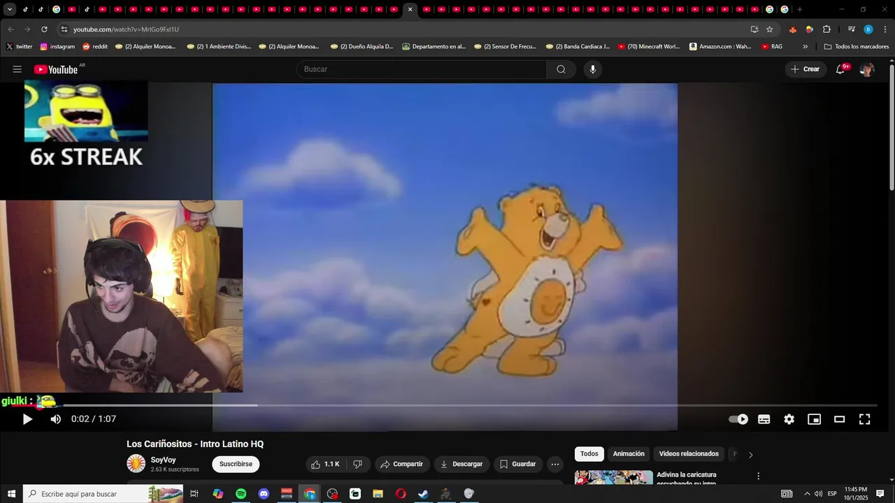Open Discord from the taskbar
This screenshot has width=895, height=503.
pos(264,494)
